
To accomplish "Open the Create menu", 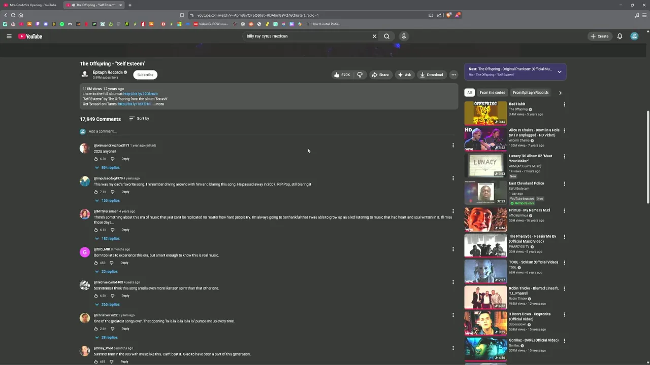I will [599, 36].
